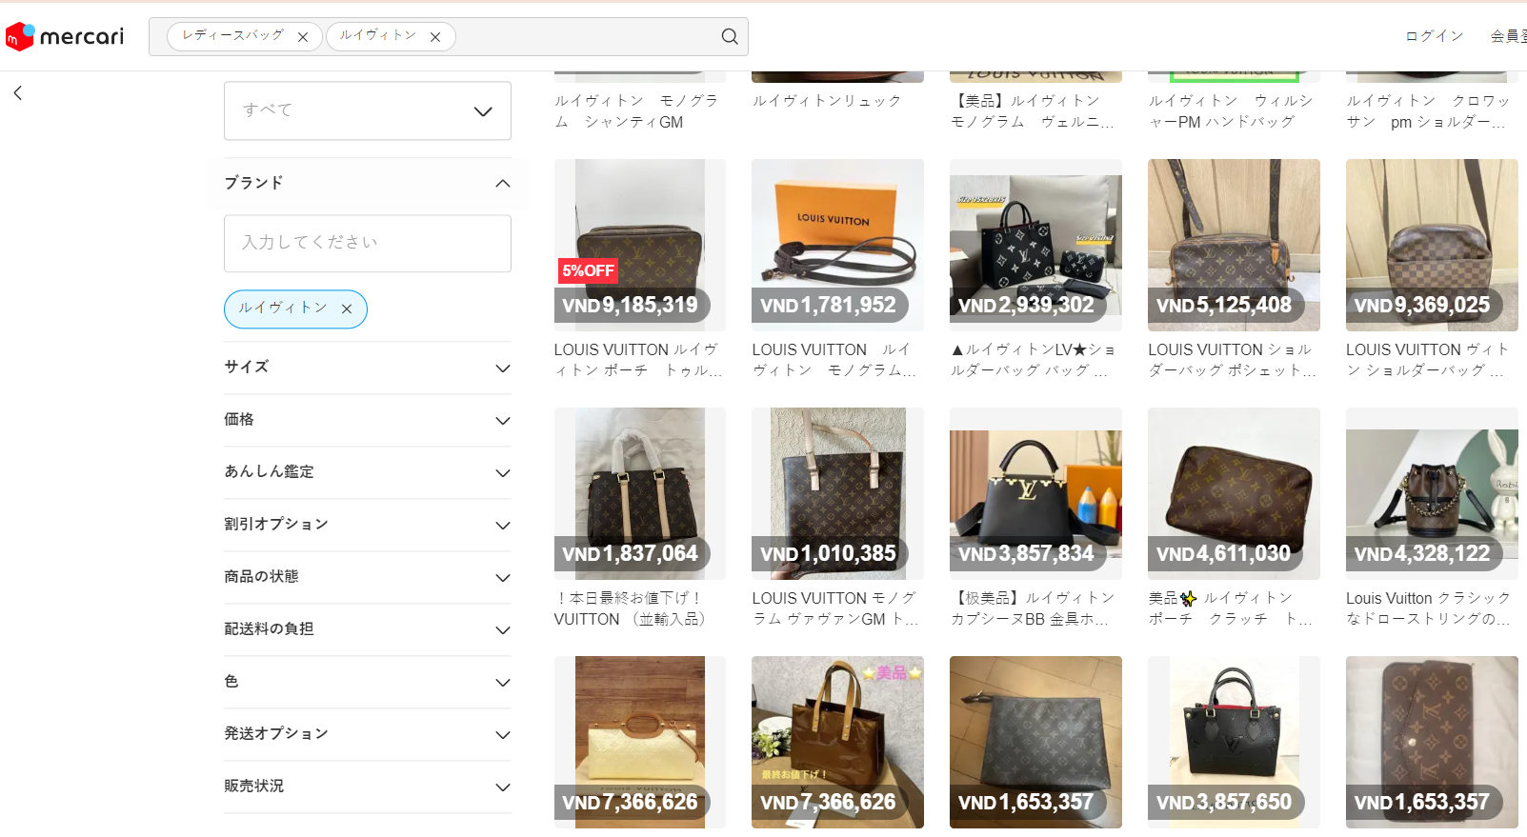Viewport: 1527px width, 837px height.
Task: Open title Louis Vuitton クラシックなドローストリング
Action: (x=1428, y=608)
